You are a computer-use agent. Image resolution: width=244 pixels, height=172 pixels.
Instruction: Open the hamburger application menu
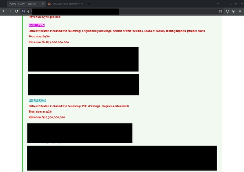pyautogui.click(x=240, y=11)
